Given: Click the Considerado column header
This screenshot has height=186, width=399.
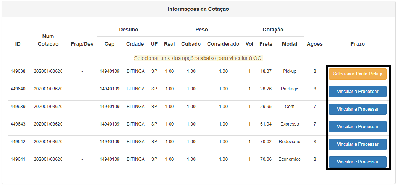Looking at the screenshot, I should tap(223, 44).
